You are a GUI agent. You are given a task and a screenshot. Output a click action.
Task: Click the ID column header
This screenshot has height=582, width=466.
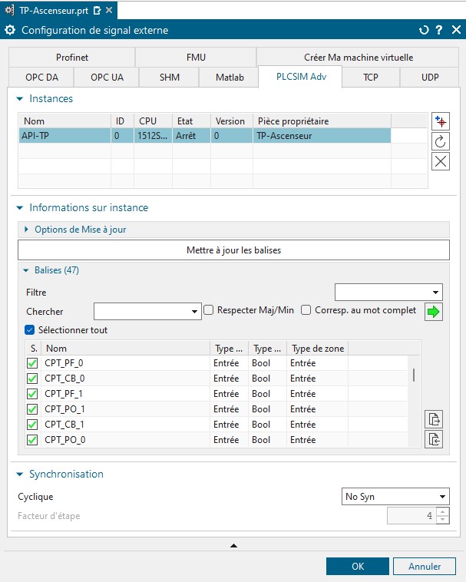[x=122, y=121]
